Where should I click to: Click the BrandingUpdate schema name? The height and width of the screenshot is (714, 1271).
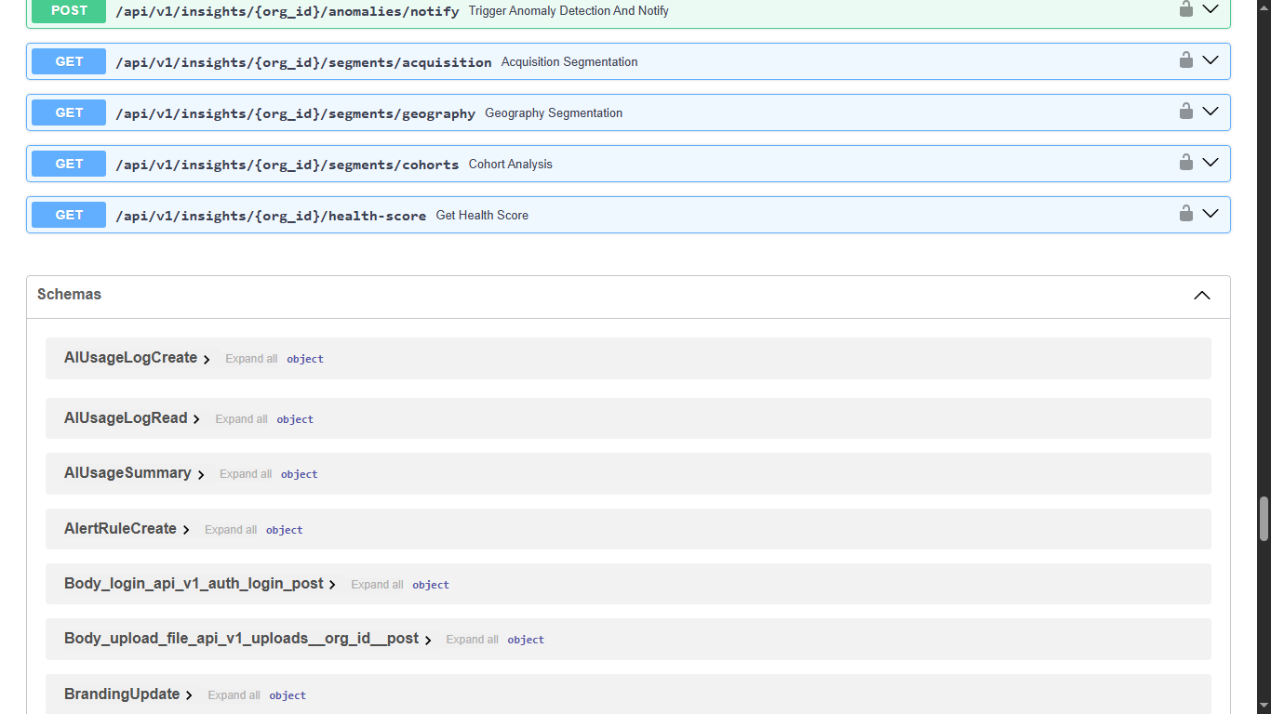point(122,694)
